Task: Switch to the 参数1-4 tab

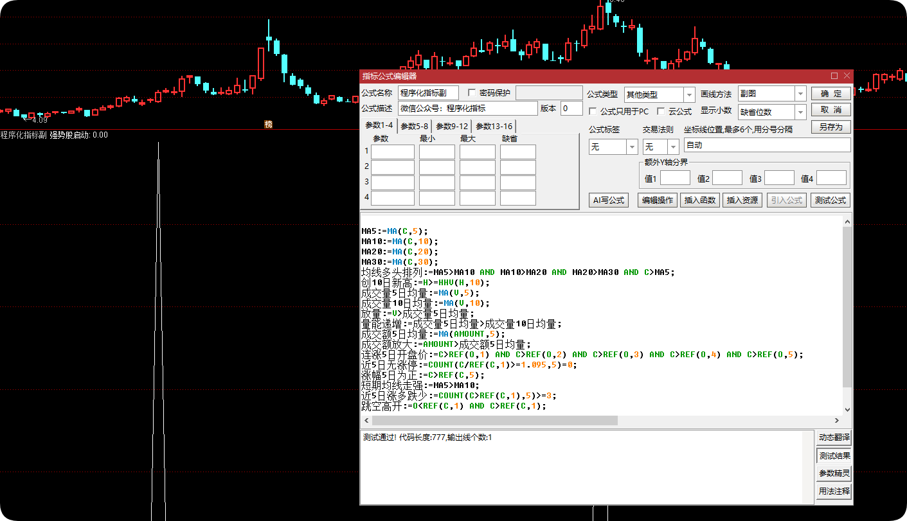Action: [379, 125]
